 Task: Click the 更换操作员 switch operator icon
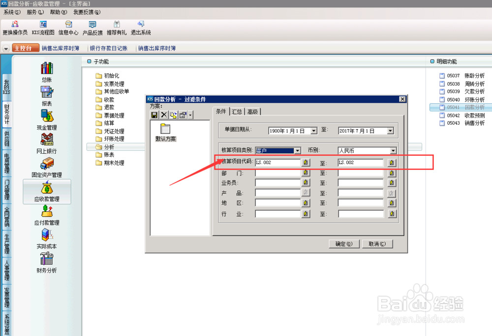(15, 28)
